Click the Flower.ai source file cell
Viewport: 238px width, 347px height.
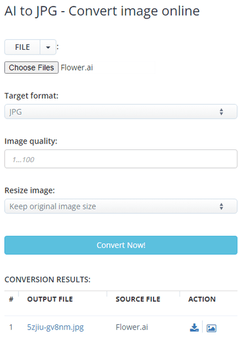(132, 327)
